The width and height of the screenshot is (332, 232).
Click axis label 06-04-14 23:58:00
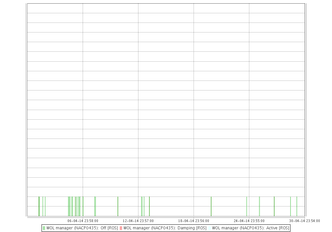click(x=83, y=221)
